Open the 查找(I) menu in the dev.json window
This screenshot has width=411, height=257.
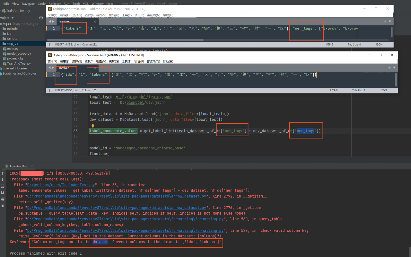[89, 61]
